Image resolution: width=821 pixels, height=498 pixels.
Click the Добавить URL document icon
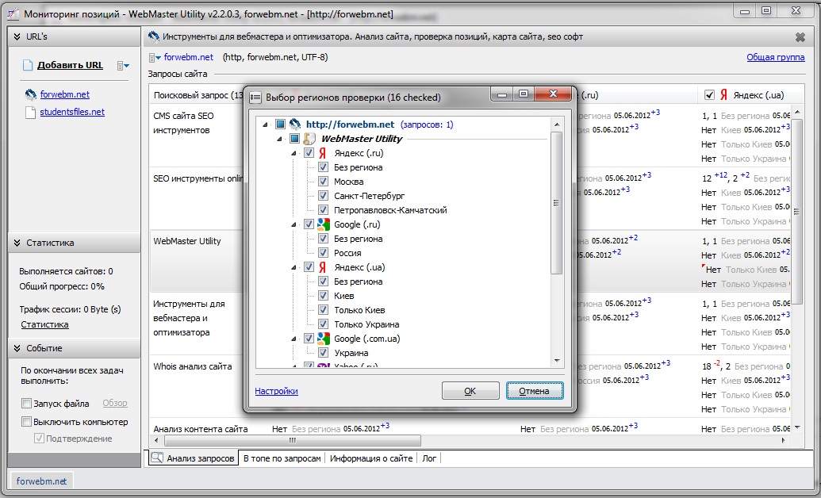pos(28,66)
